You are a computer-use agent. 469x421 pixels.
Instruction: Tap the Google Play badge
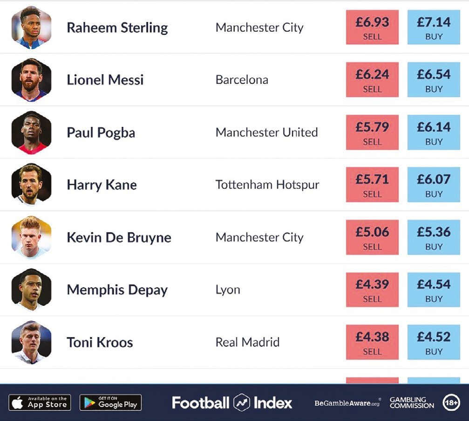tap(110, 402)
